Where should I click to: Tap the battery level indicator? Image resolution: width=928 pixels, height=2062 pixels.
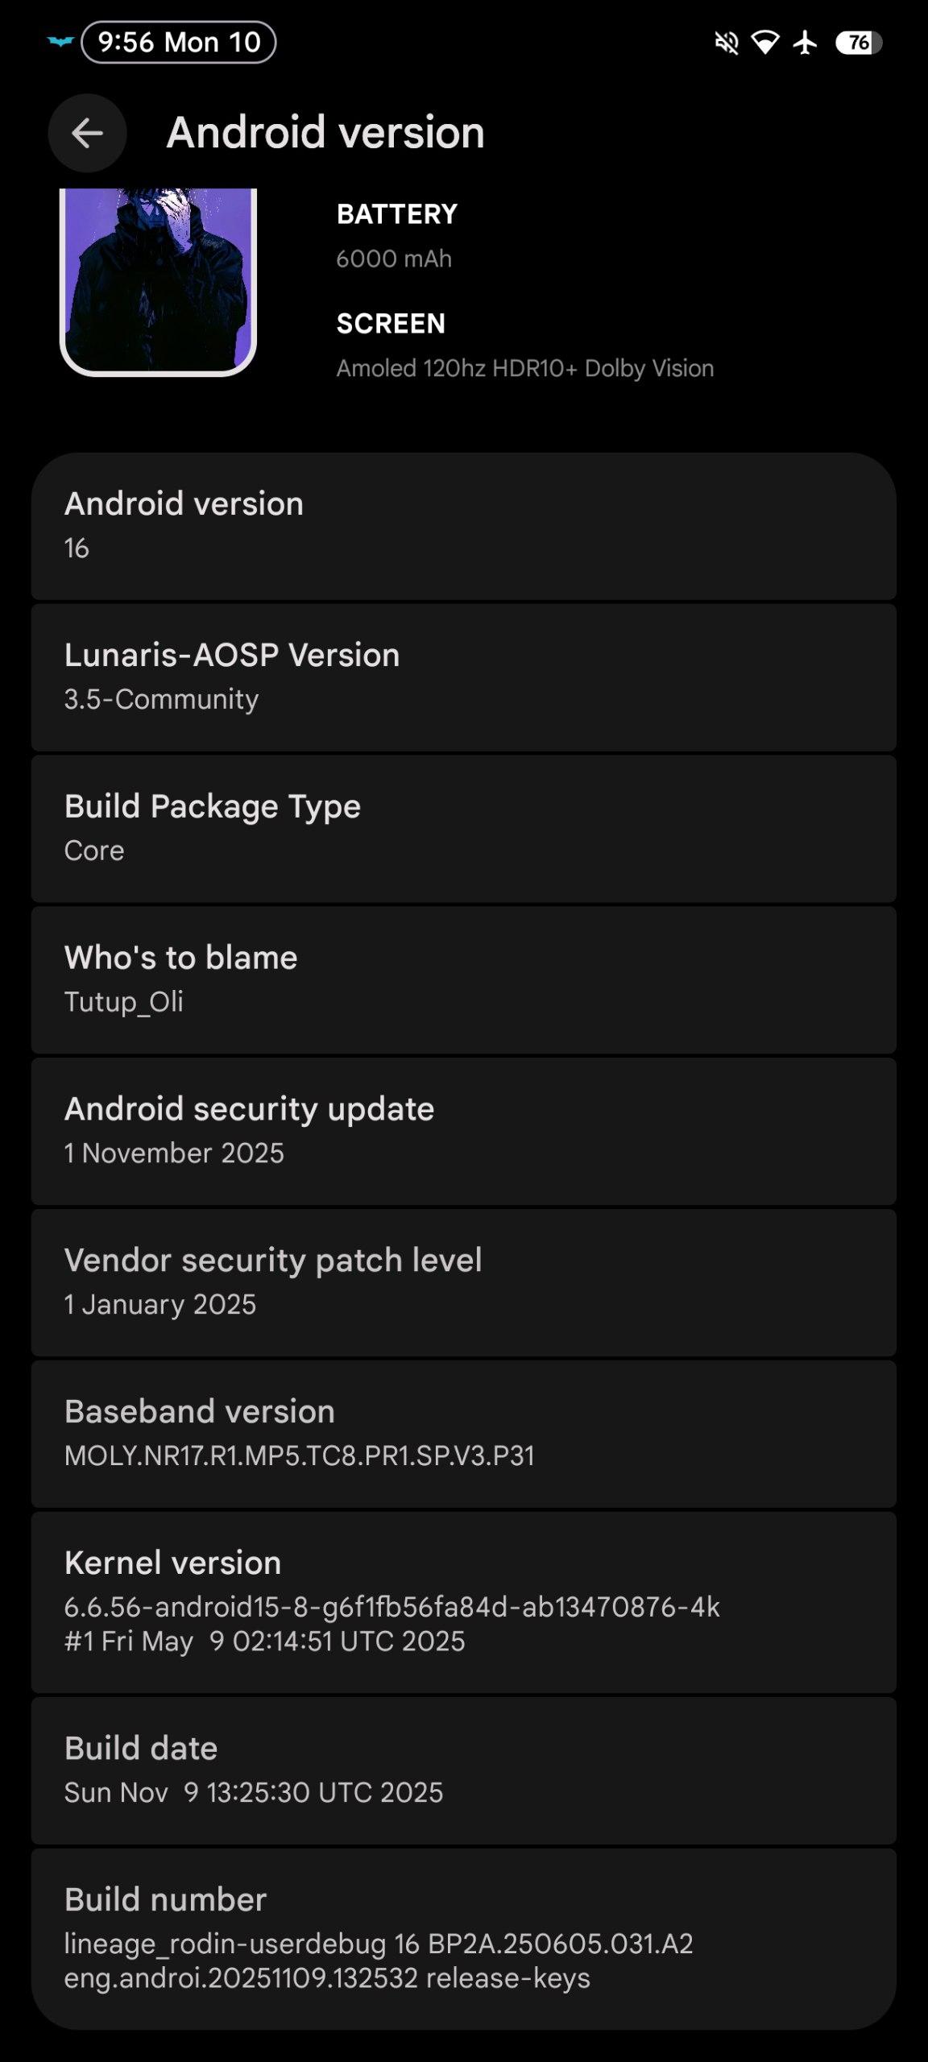point(859,43)
